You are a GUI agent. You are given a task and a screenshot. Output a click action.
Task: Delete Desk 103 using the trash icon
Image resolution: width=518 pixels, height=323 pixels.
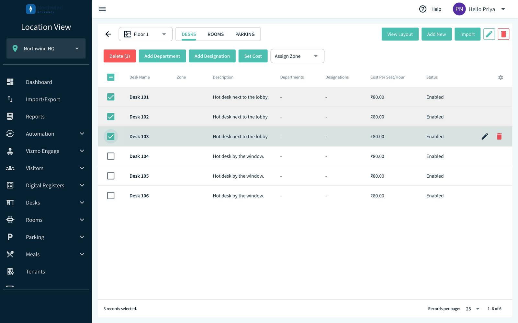pos(499,137)
